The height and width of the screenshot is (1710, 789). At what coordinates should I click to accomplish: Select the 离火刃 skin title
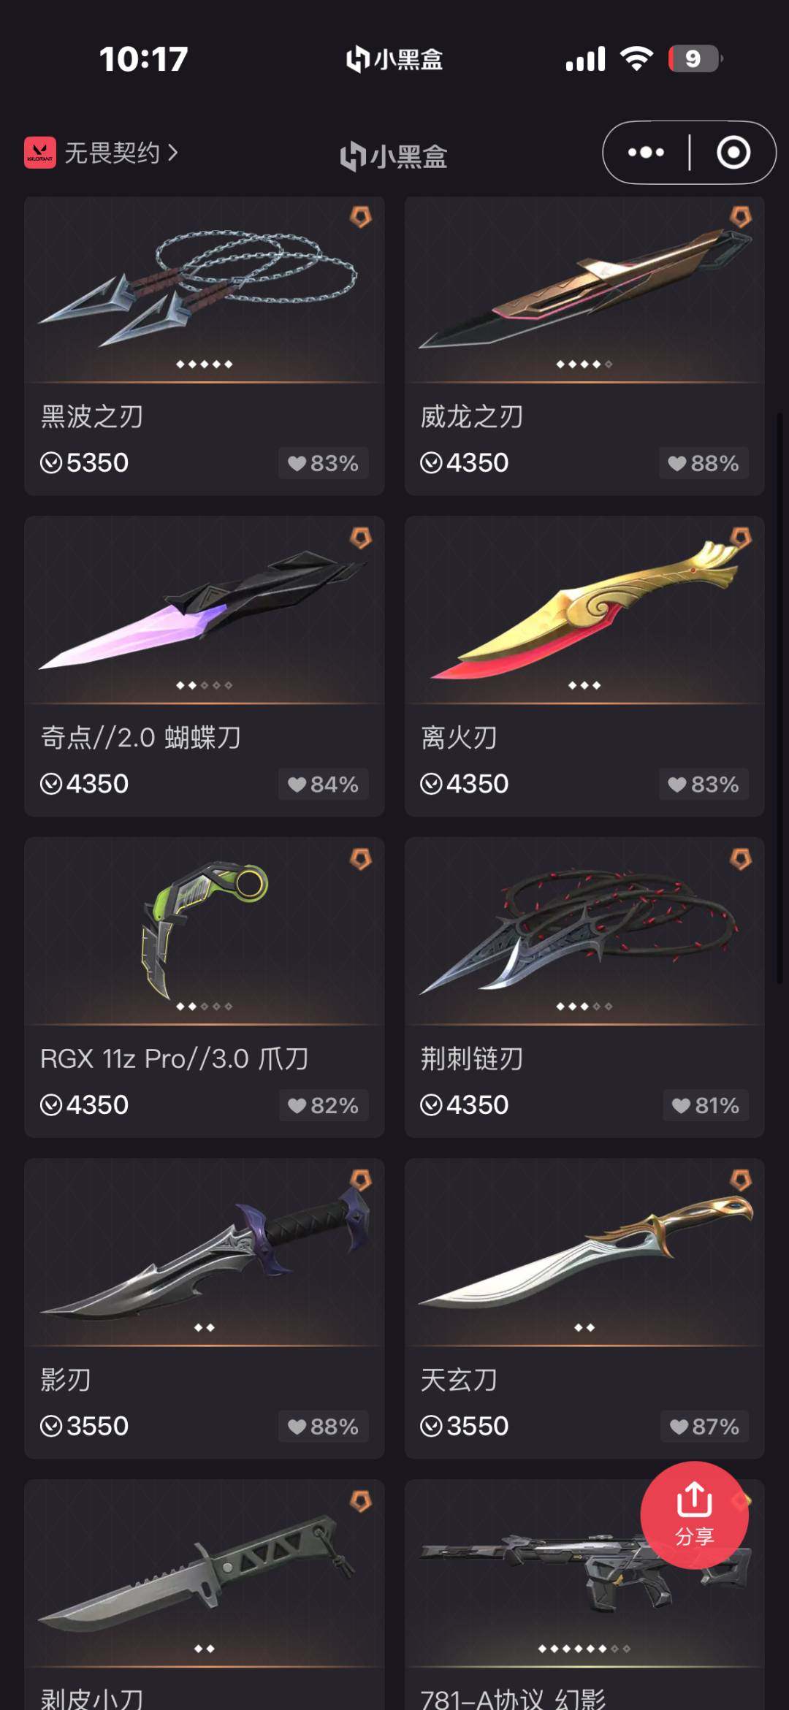(x=459, y=738)
